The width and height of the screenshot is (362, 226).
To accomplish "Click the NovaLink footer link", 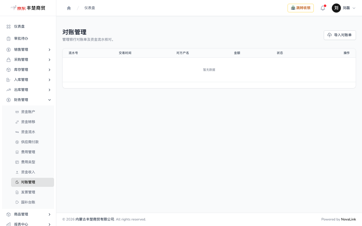I will pyautogui.click(x=348, y=219).
